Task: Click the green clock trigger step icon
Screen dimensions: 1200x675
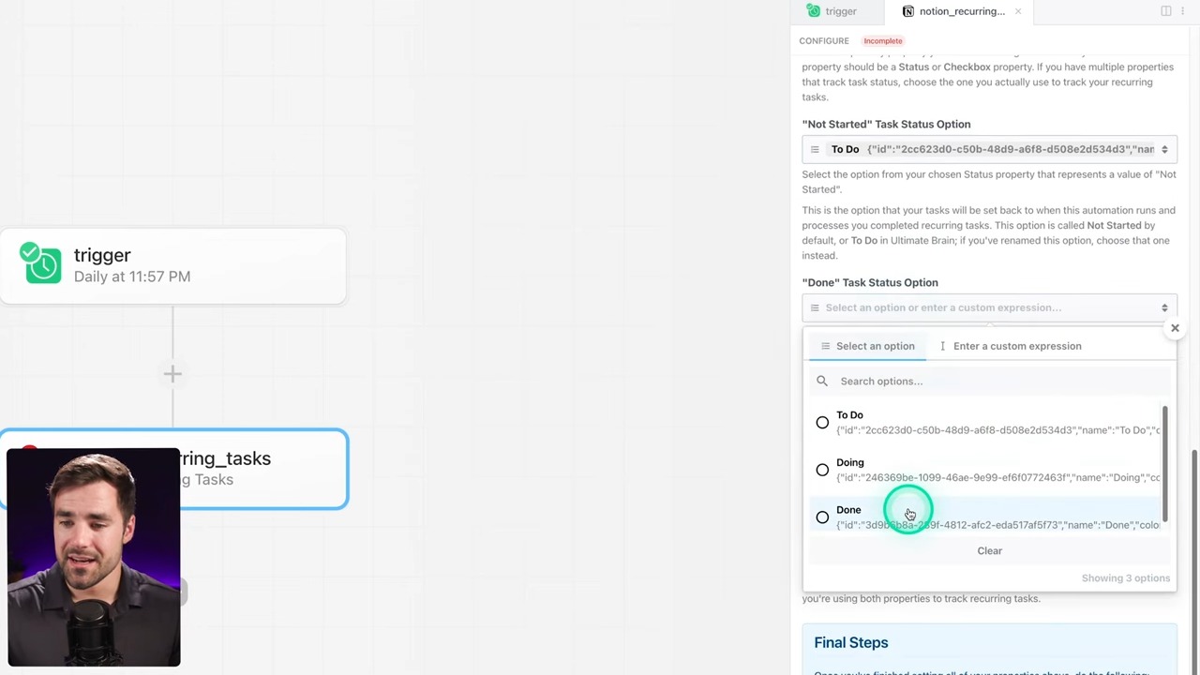Action: pos(42,265)
